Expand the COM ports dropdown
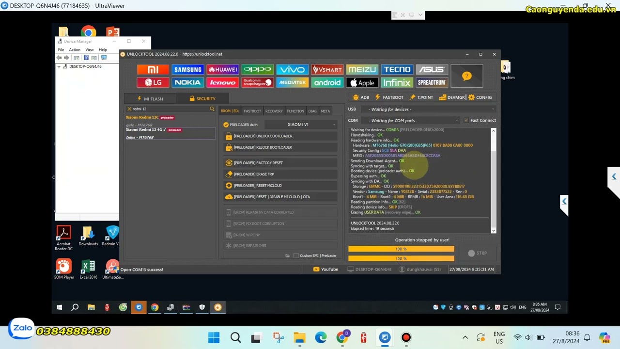The height and width of the screenshot is (349, 620). pyautogui.click(x=410, y=121)
